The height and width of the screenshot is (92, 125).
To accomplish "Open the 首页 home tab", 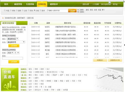I will 6,4.
